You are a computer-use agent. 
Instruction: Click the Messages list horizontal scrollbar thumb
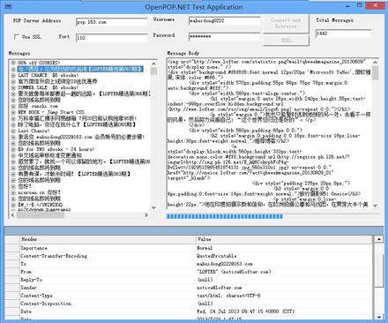(40, 215)
